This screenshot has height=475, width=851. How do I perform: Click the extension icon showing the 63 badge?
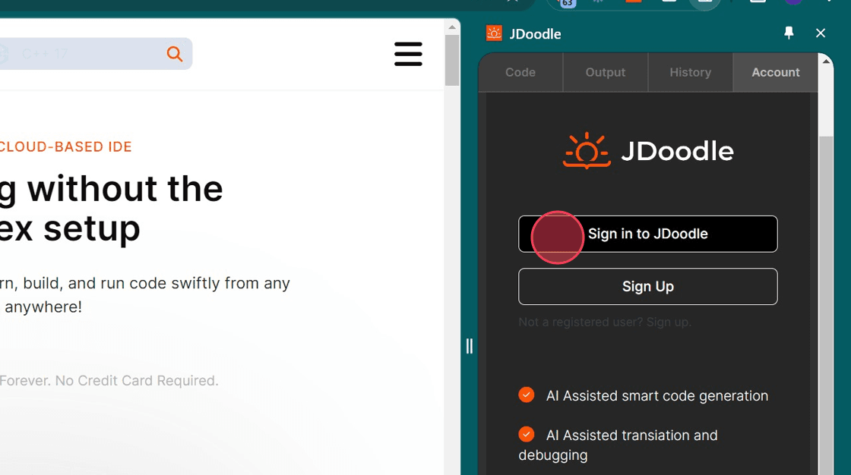(x=566, y=4)
